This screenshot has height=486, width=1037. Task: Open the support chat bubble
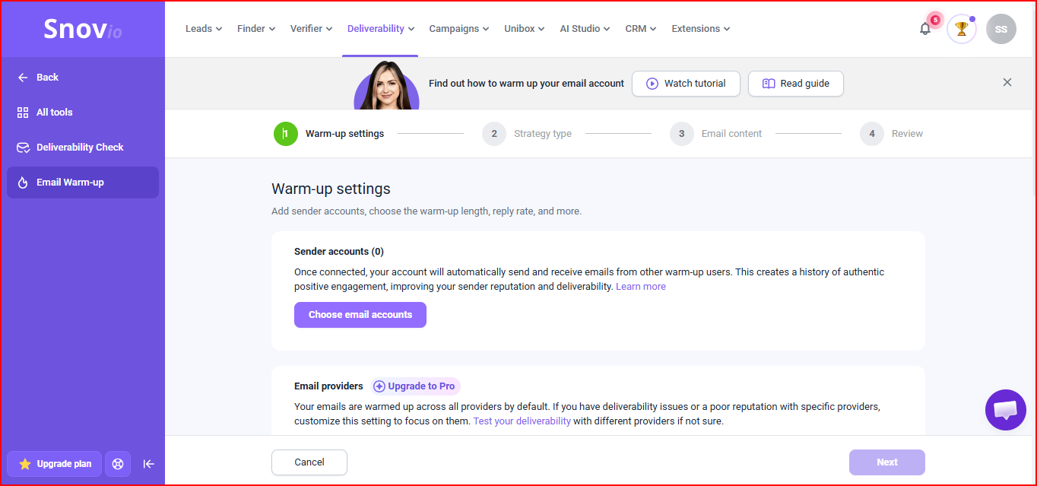pos(1005,410)
